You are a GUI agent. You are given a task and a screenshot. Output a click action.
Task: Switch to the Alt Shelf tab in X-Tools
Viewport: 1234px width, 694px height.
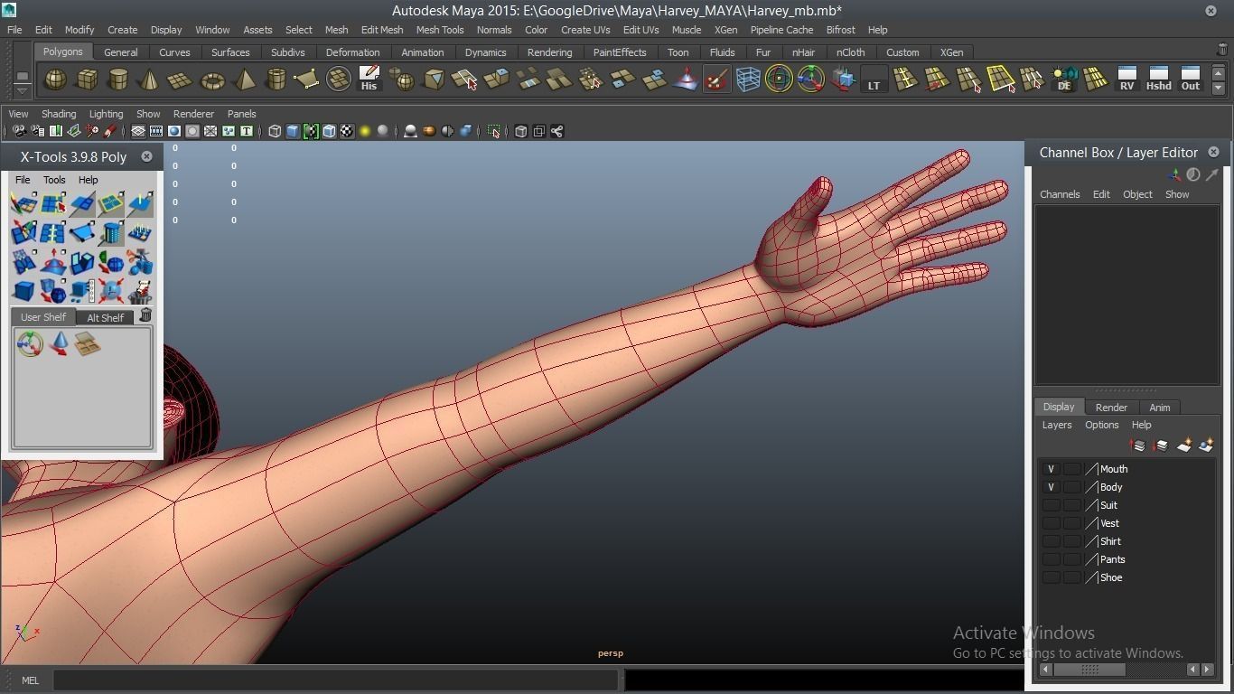click(x=106, y=317)
